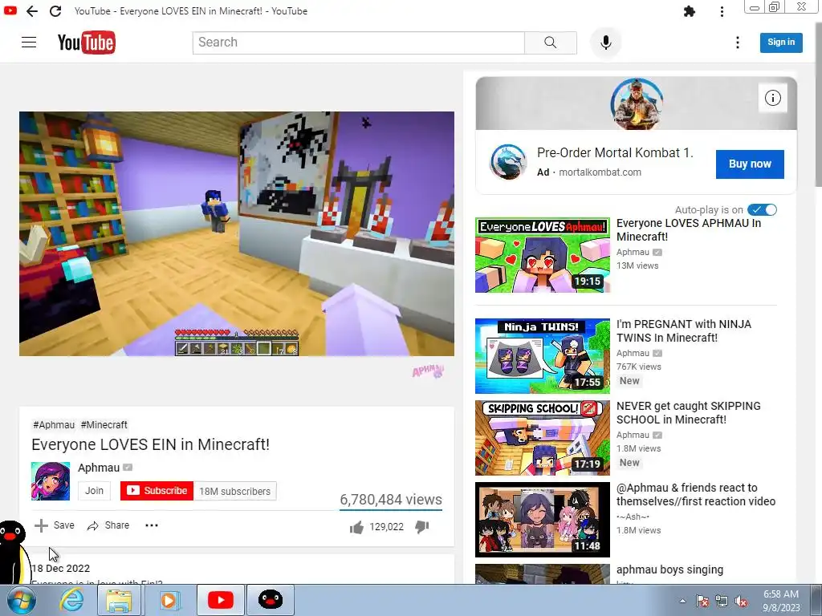The width and height of the screenshot is (822, 616).
Task: Click the browser back arrow
Action: point(32,11)
